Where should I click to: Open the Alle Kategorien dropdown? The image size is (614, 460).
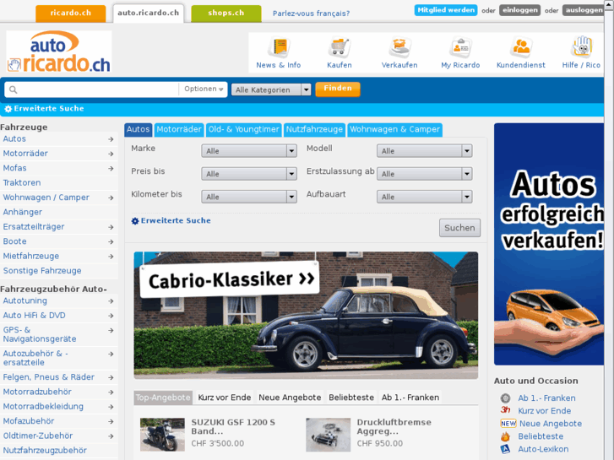[271, 89]
